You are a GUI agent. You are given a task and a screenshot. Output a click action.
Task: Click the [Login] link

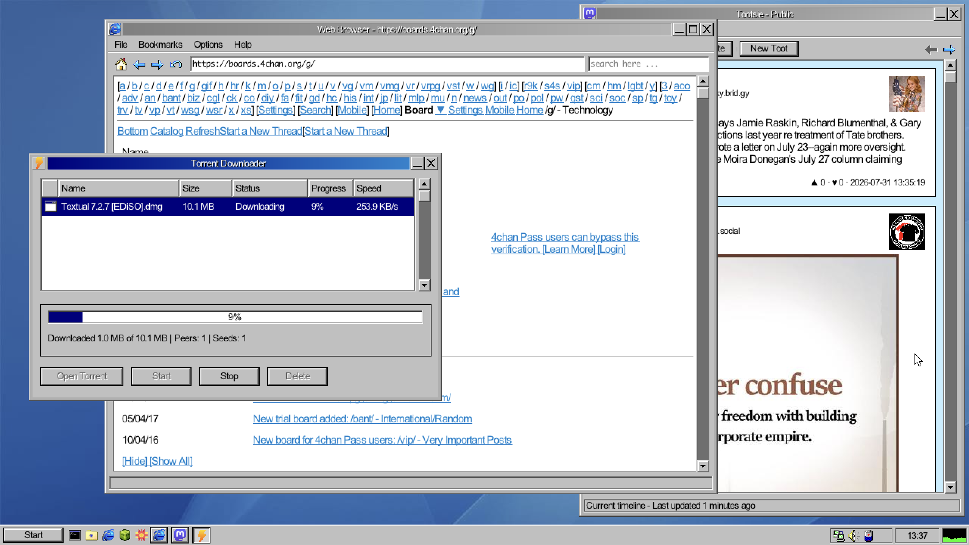tap(611, 249)
